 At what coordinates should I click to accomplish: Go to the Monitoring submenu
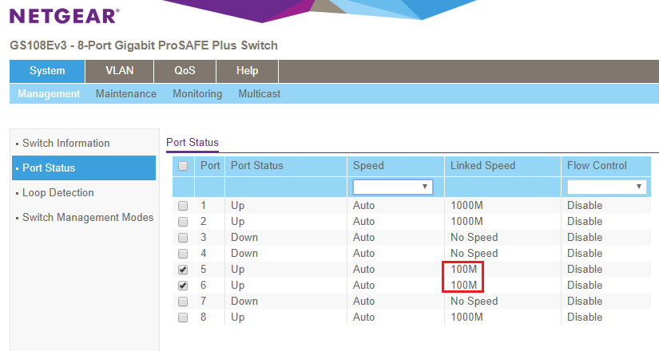pos(197,94)
